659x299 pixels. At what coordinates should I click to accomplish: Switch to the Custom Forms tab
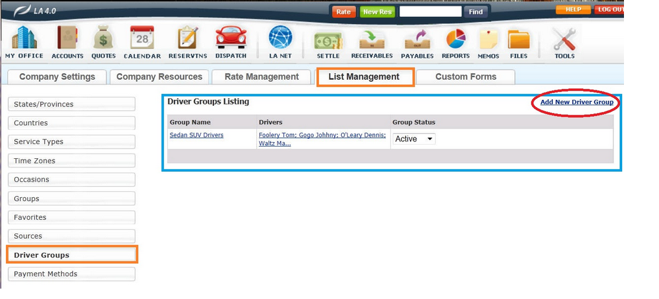(x=465, y=77)
